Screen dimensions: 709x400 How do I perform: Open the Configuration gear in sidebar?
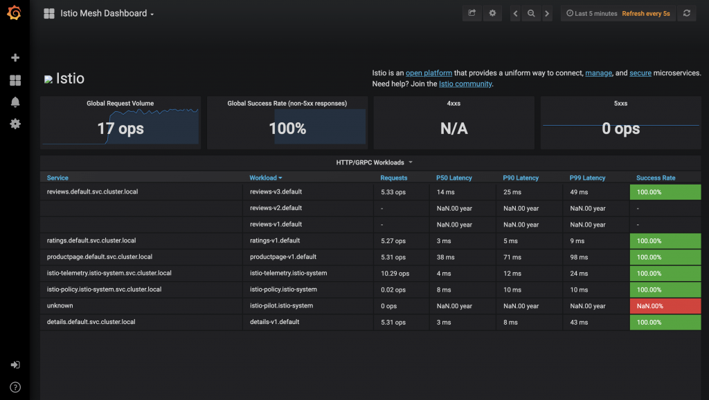coord(15,124)
